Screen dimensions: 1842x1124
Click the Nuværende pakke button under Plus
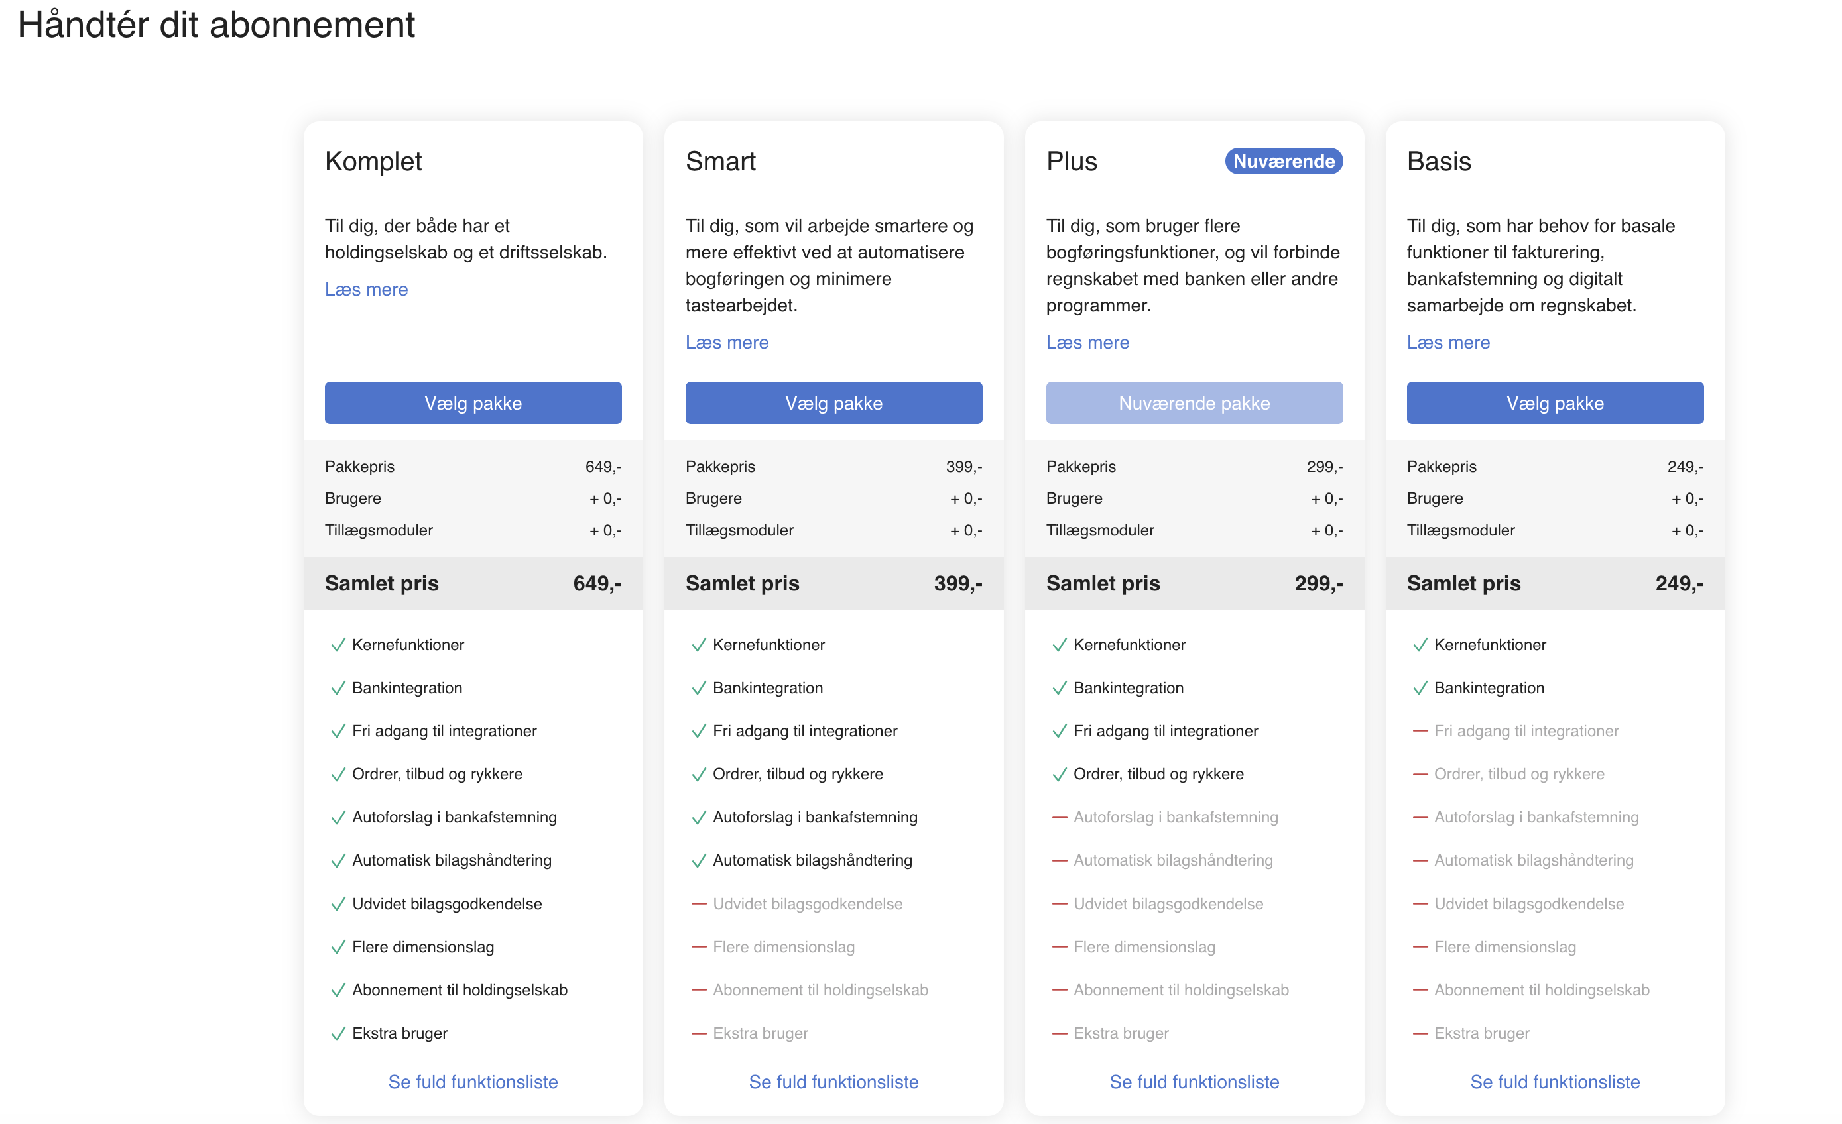click(1194, 403)
